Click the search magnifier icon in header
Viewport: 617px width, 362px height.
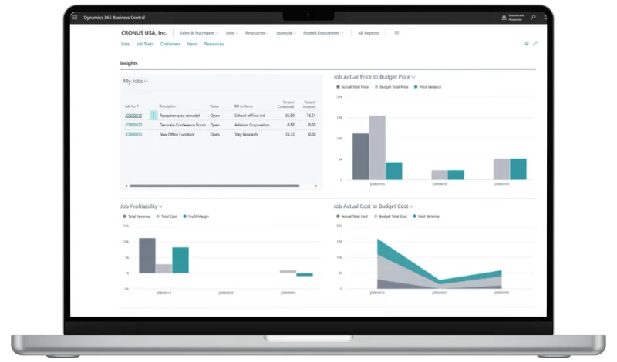click(x=533, y=16)
